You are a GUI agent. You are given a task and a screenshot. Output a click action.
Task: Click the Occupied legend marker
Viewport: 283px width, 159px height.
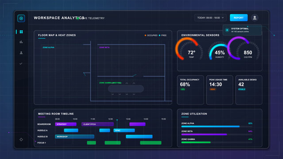145,35
